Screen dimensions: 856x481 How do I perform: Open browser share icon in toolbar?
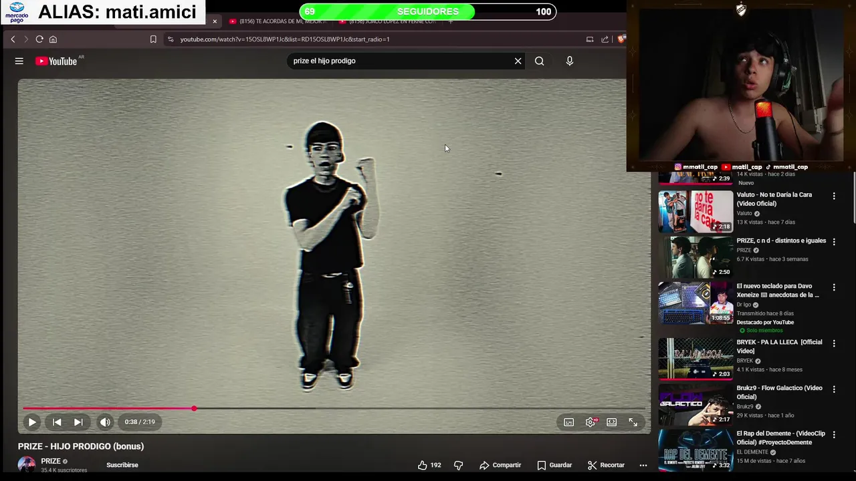[605, 39]
